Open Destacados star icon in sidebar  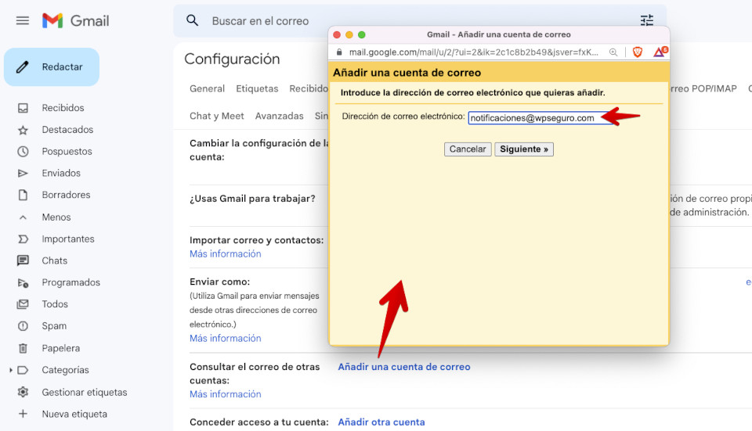23,130
